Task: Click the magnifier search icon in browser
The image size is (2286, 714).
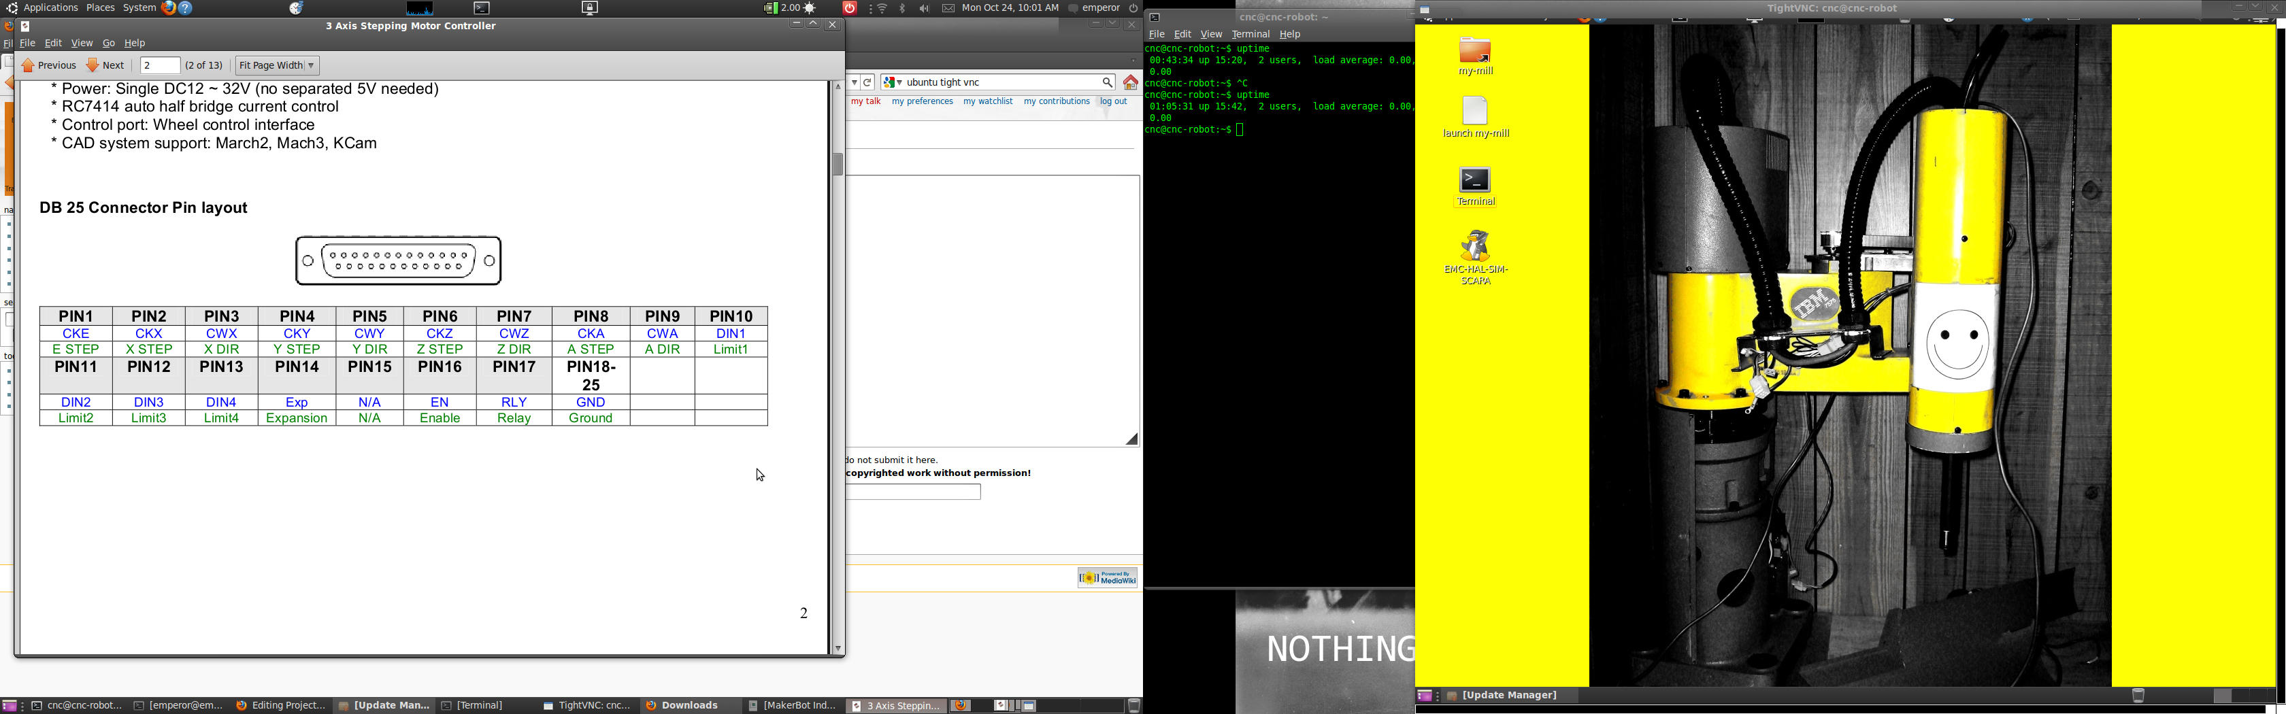Action: (x=1108, y=82)
